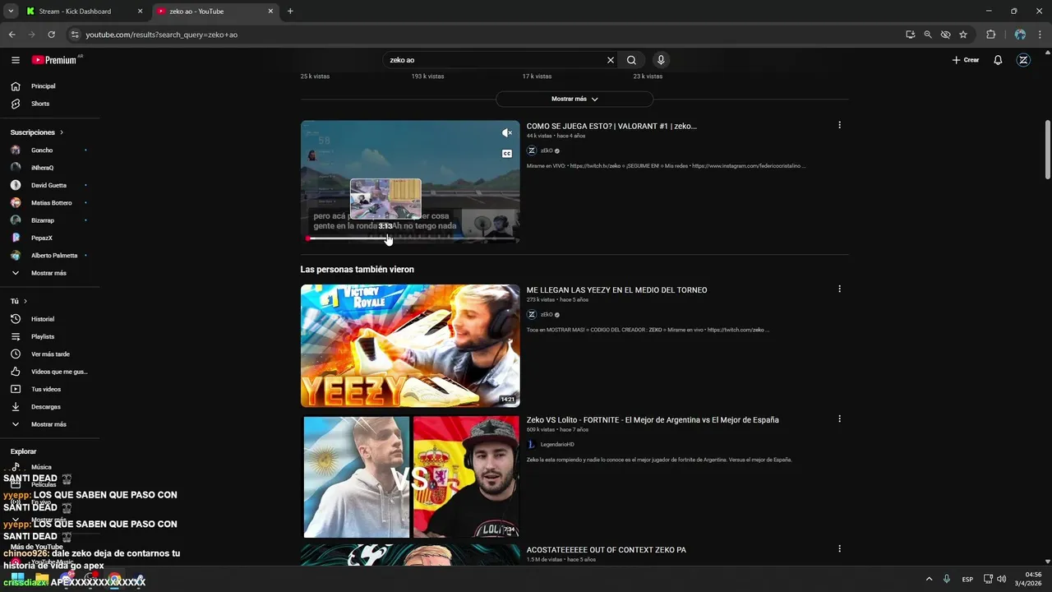Open browser extensions puzzle icon
The height and width of the screenshot is (592, 1052).
point(990,35)
